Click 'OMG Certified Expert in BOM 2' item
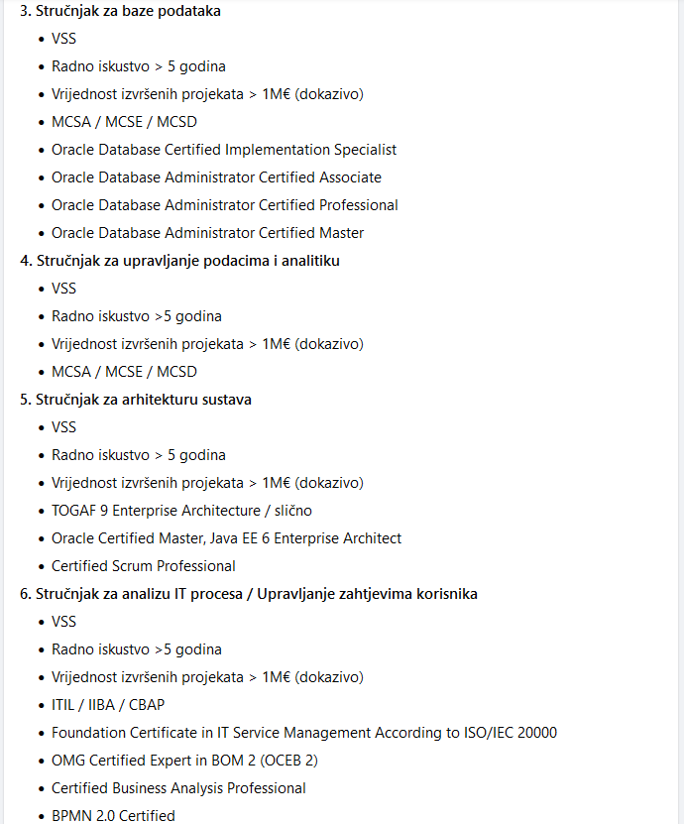The width and height of the screenshot is (684, 824). (184, 761)
